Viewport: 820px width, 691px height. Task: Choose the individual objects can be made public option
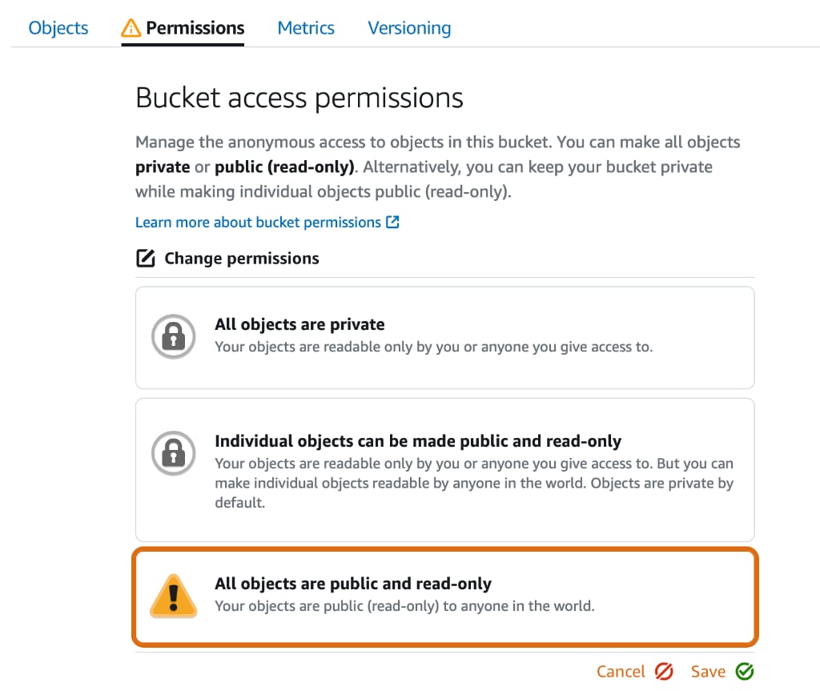click(x=444, y=470)
